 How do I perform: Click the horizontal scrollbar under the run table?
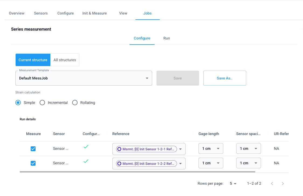pos(137,172)
